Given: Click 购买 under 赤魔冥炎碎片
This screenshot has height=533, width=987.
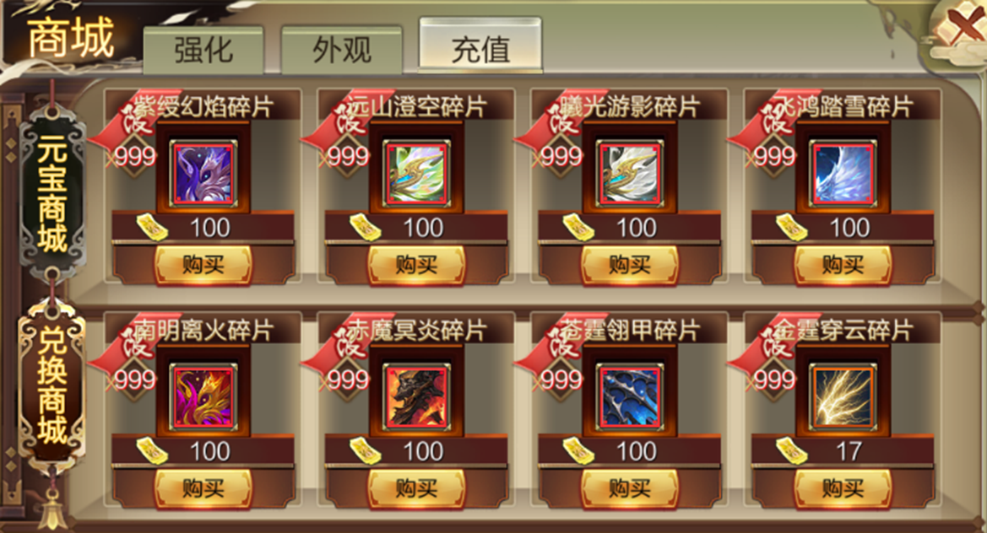Looking at the screenshot, I should 416,488.
